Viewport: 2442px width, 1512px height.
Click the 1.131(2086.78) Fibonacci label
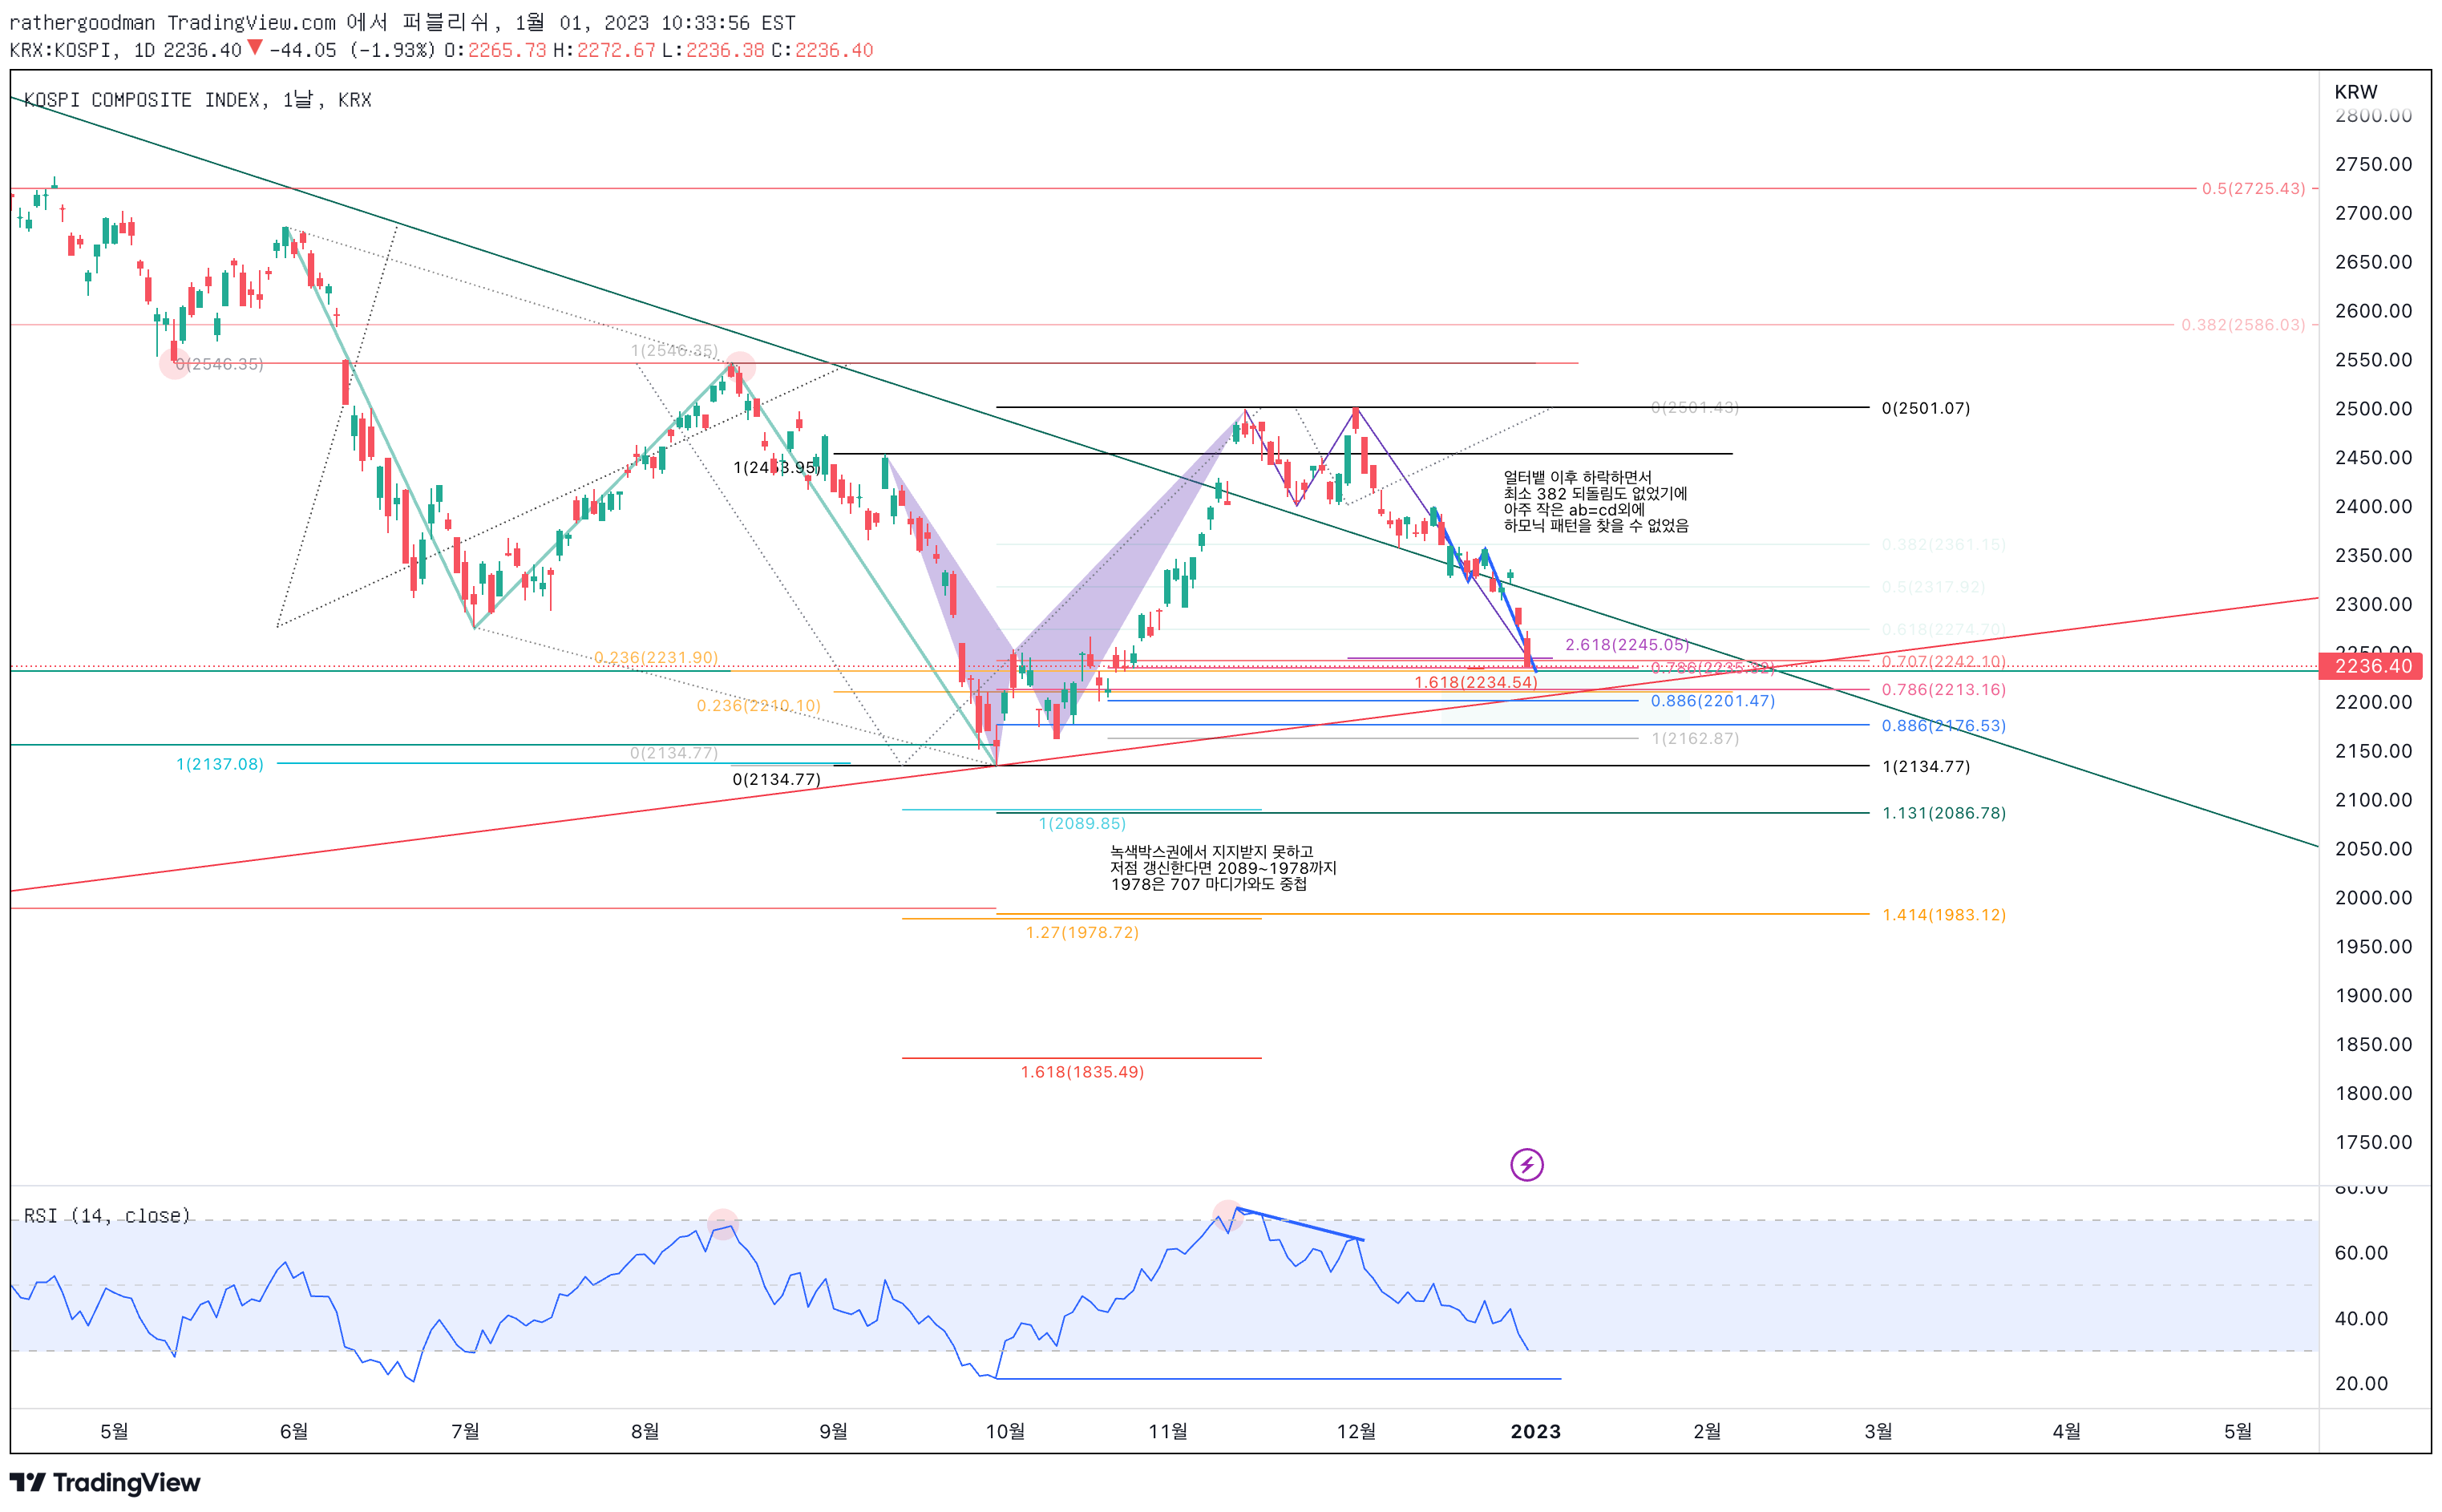coord(1943,813)
